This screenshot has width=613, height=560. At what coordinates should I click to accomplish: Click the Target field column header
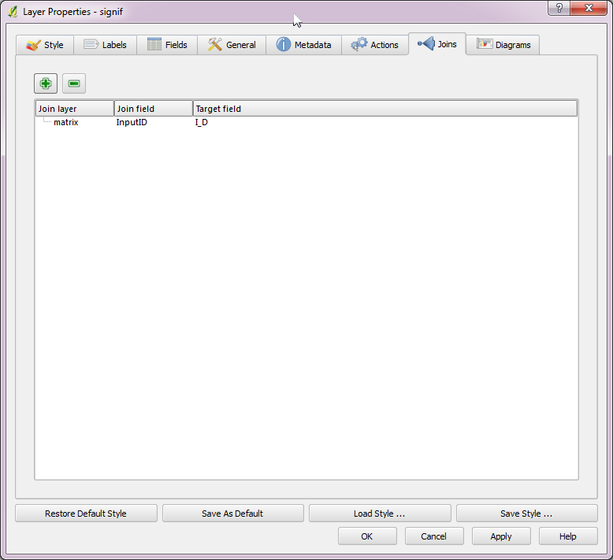[385, 109]
